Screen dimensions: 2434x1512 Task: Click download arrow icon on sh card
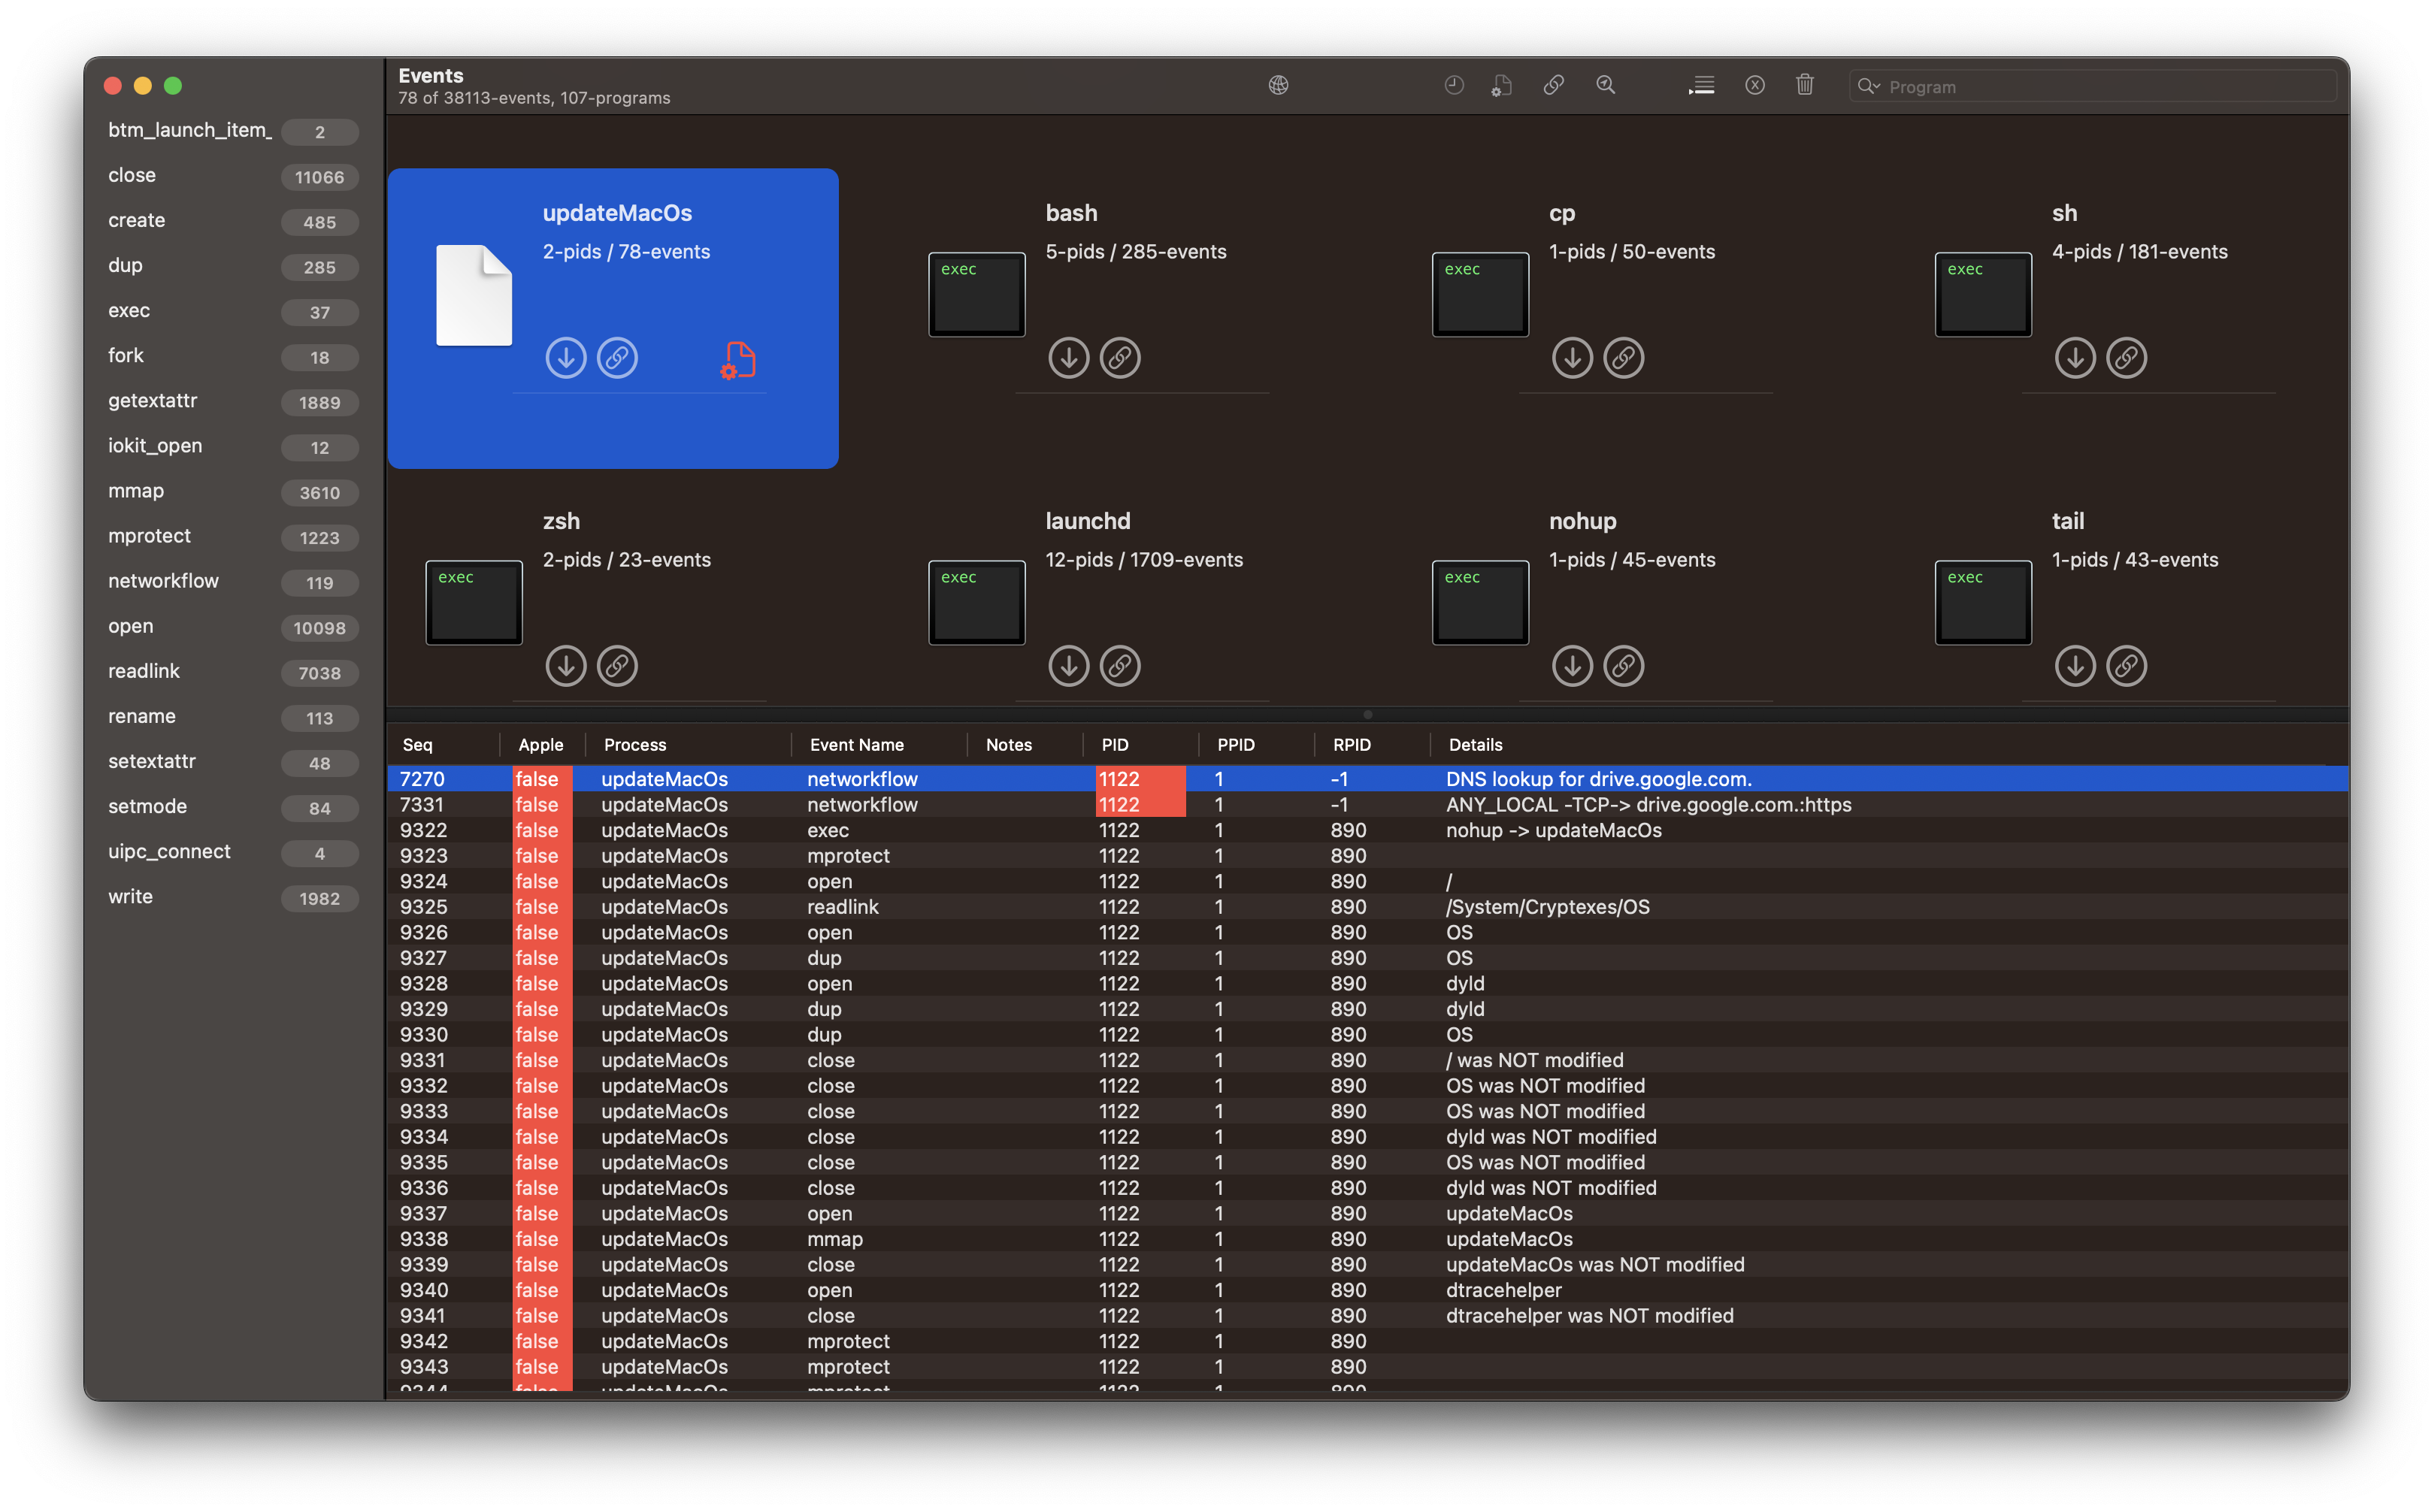(x=2075, y=358)
